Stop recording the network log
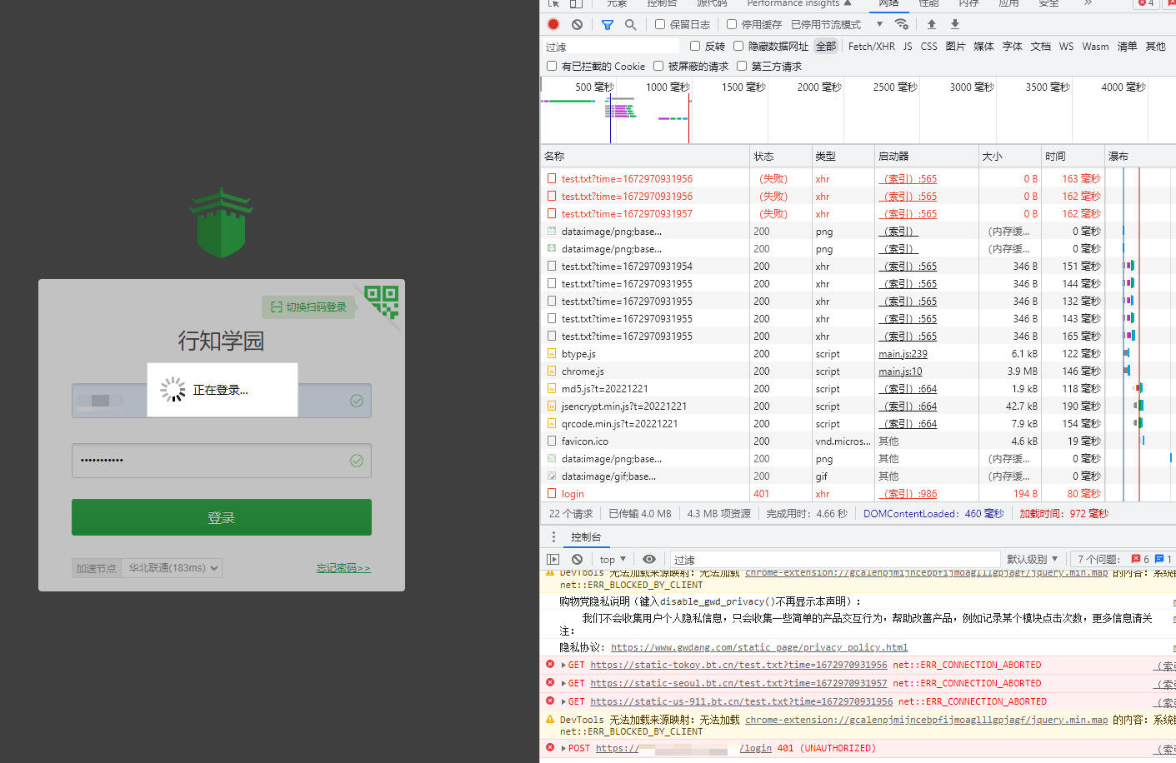Viewport: 1176px width, 763px height. 553,24
